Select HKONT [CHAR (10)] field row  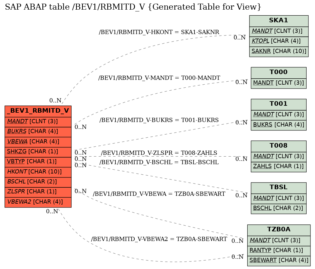click(x=38, y=172)
